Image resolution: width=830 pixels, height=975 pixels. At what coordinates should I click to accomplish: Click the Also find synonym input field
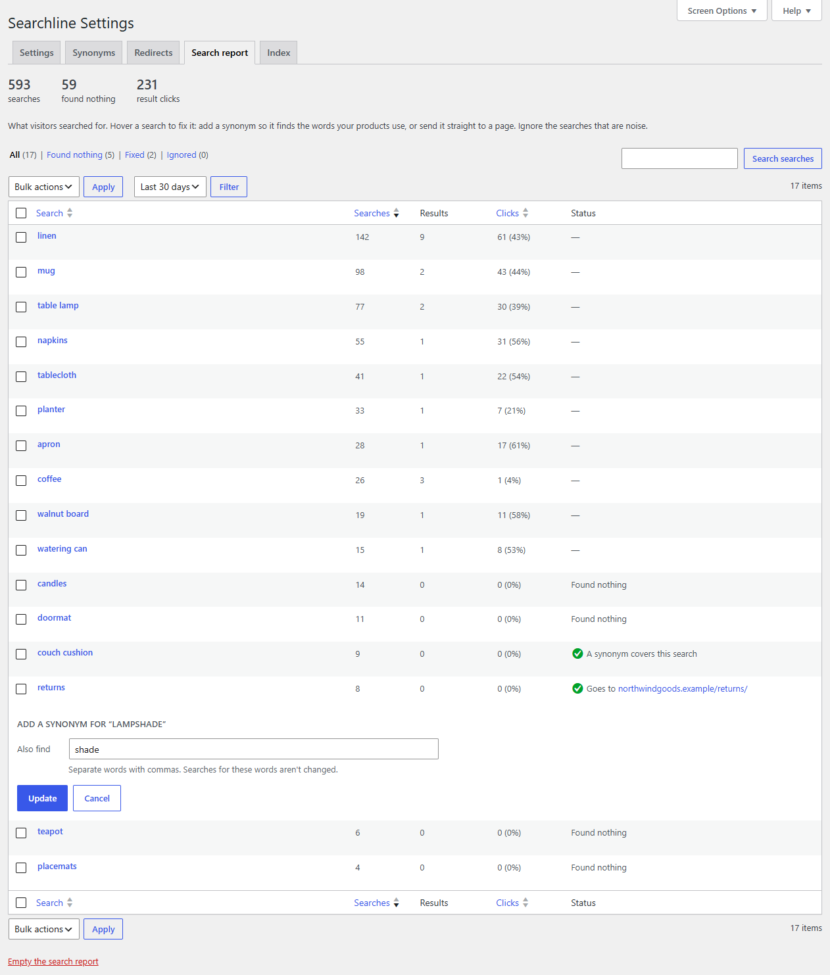point(254,749)
